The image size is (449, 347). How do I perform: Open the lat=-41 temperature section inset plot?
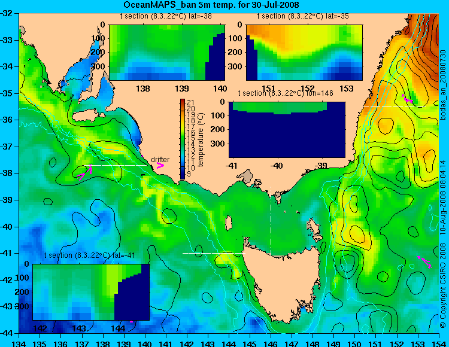91,292
